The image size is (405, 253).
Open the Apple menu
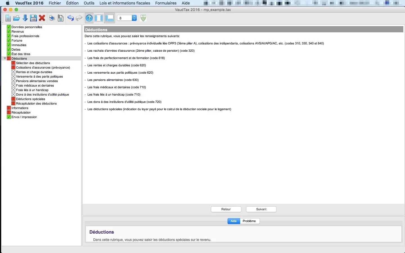8,3
